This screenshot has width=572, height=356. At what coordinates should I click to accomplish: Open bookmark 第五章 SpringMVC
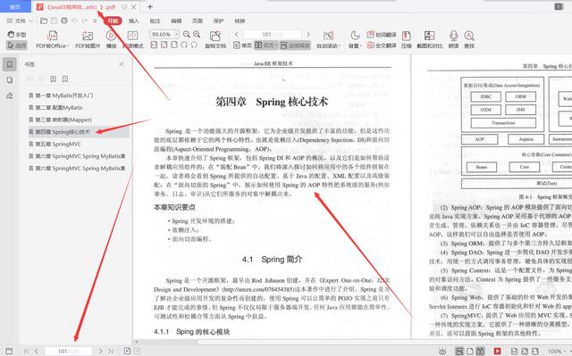[x=55, y=144]
